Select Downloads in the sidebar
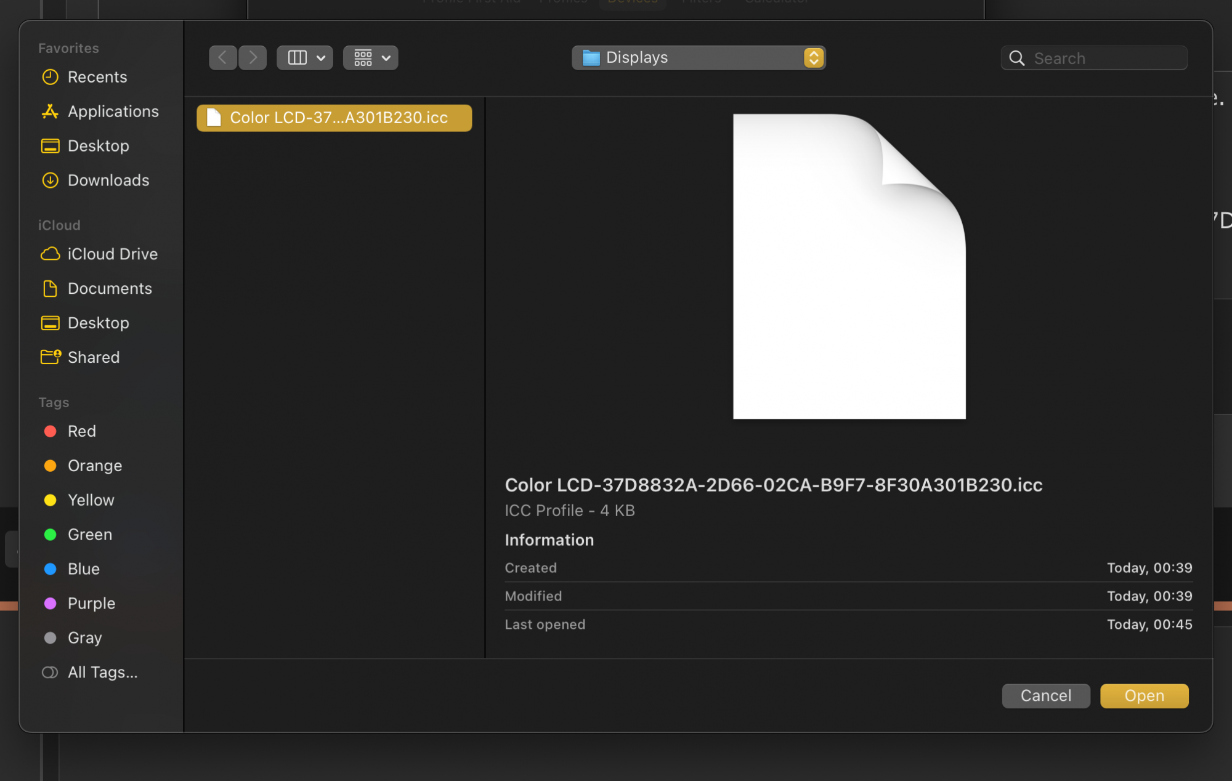 [x=108, y=180]
